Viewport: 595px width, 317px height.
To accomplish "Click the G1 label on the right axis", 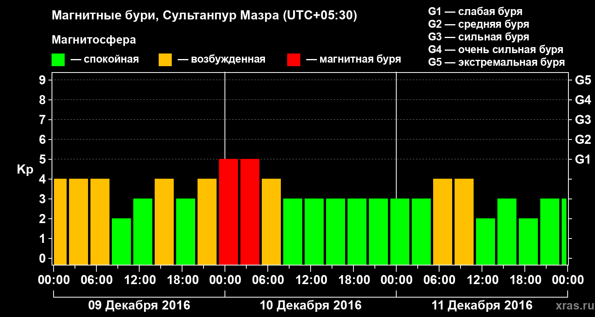I will [x=583, y=159].
